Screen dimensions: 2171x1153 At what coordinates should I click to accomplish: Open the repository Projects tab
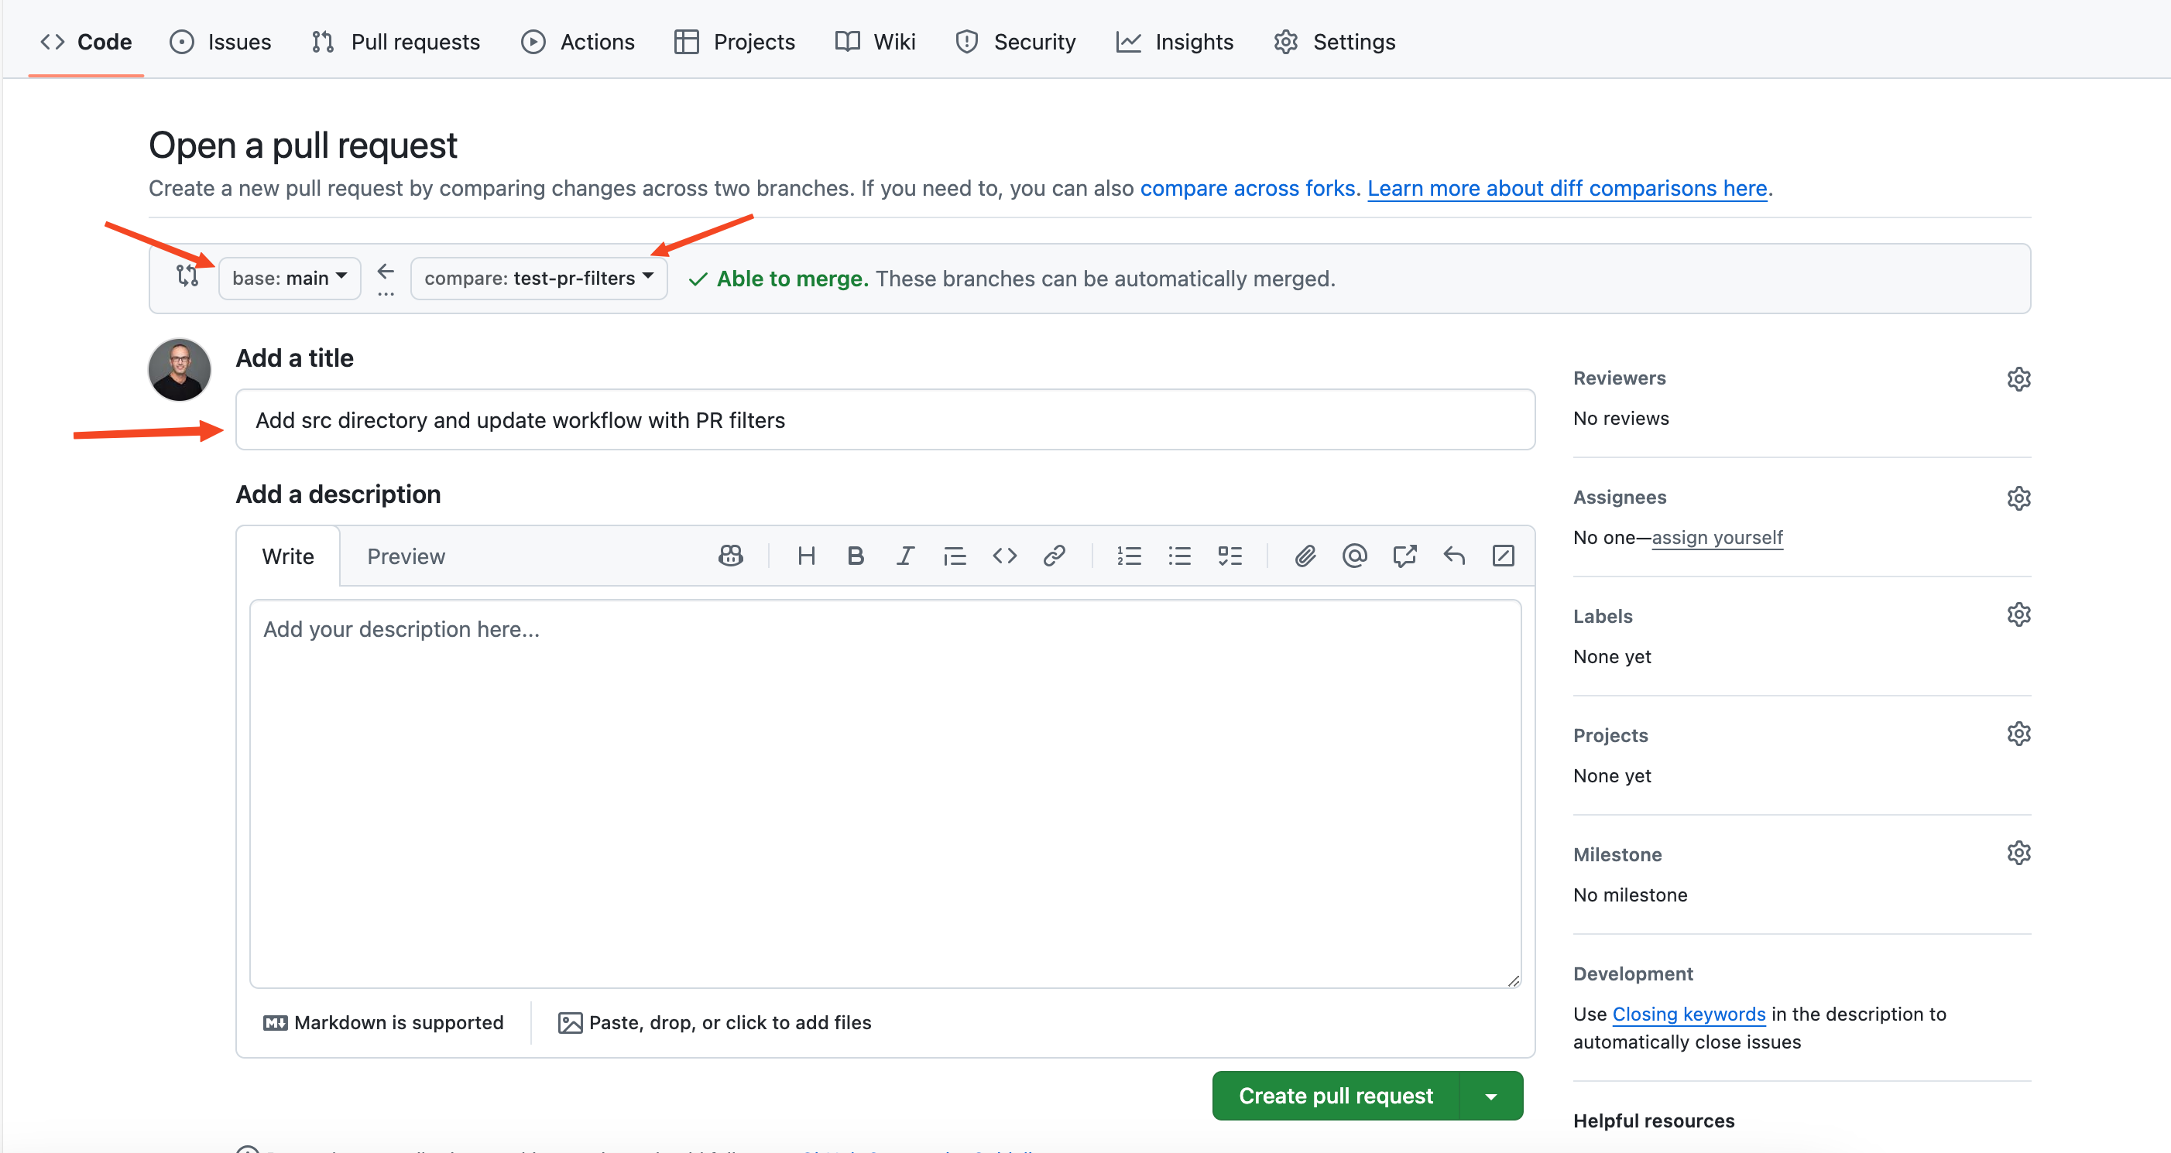(735, 41)
